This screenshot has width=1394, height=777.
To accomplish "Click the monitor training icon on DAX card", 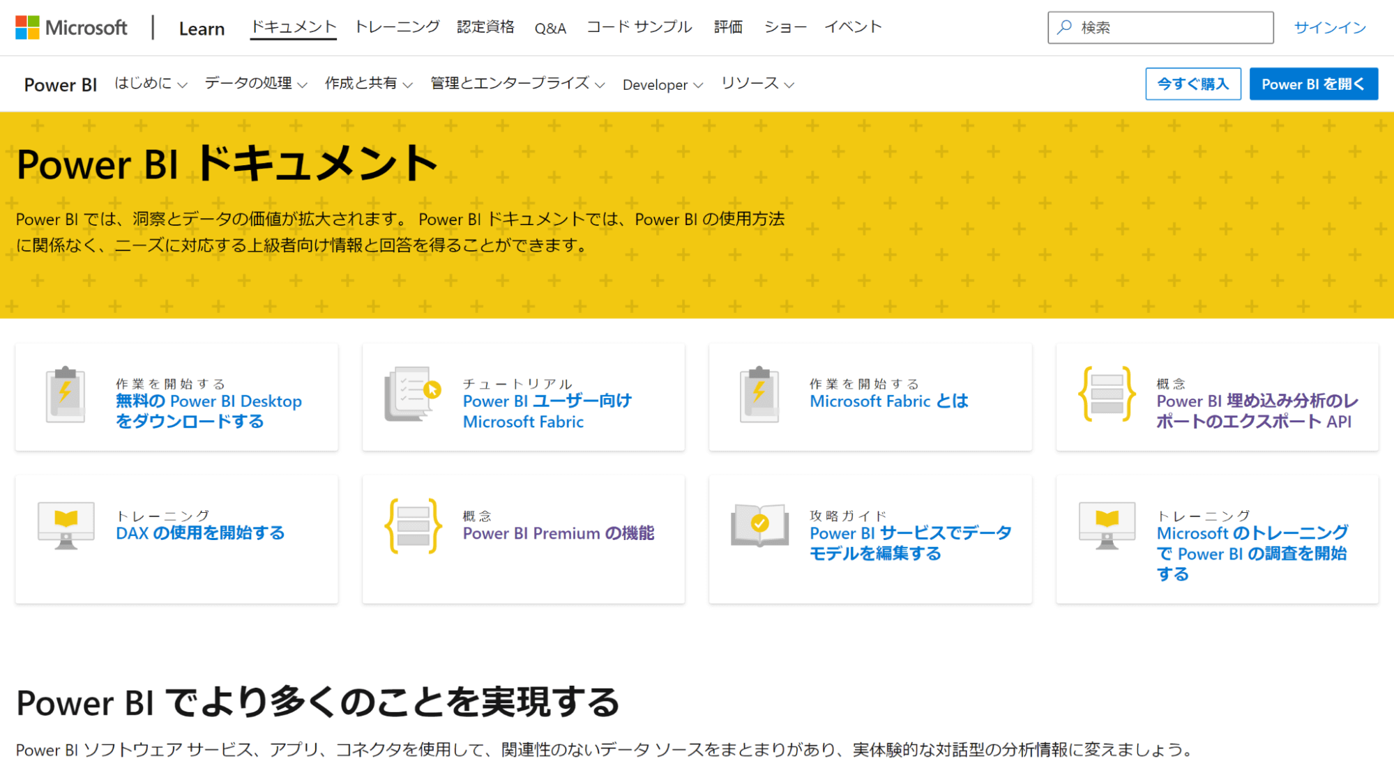I will [66, 526].
